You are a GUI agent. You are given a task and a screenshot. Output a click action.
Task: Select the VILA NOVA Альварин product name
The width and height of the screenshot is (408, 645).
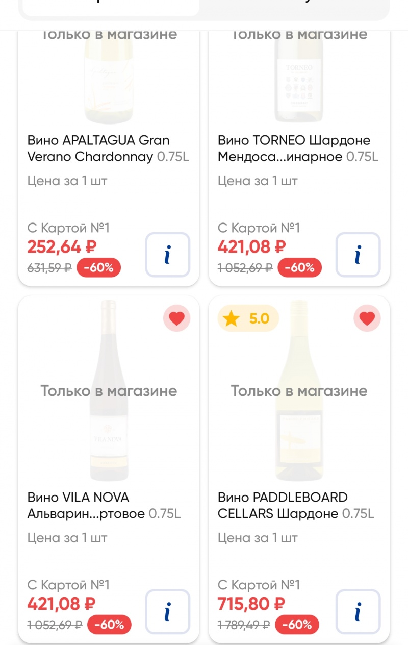click(86, 506)
